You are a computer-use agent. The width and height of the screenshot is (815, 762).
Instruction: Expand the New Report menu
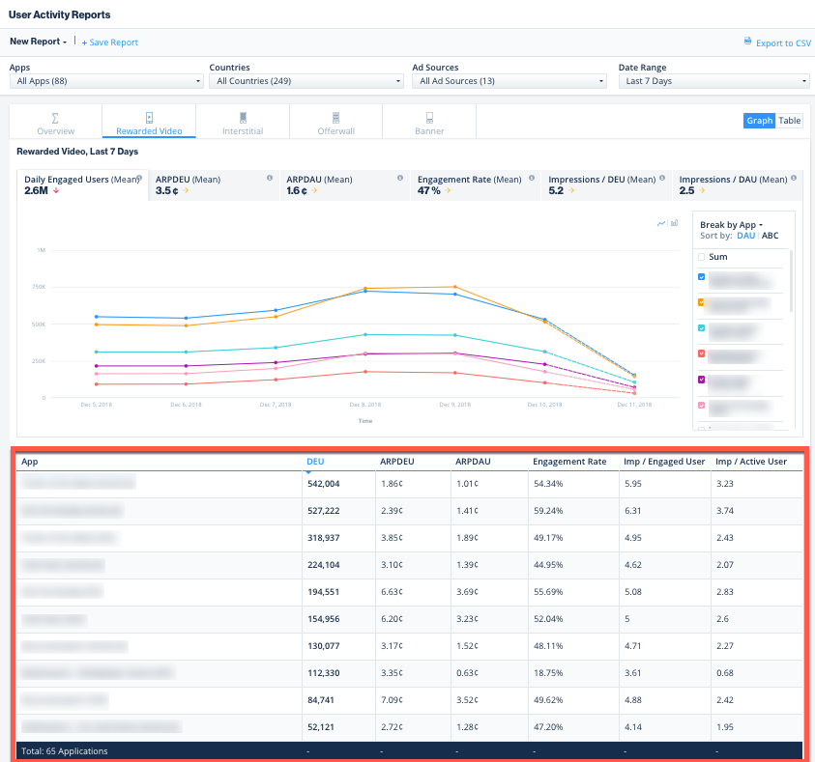click(38, 42)
